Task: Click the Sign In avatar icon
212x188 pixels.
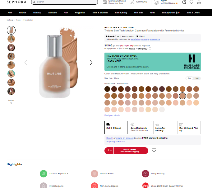Action: click(x=156, y=2)
